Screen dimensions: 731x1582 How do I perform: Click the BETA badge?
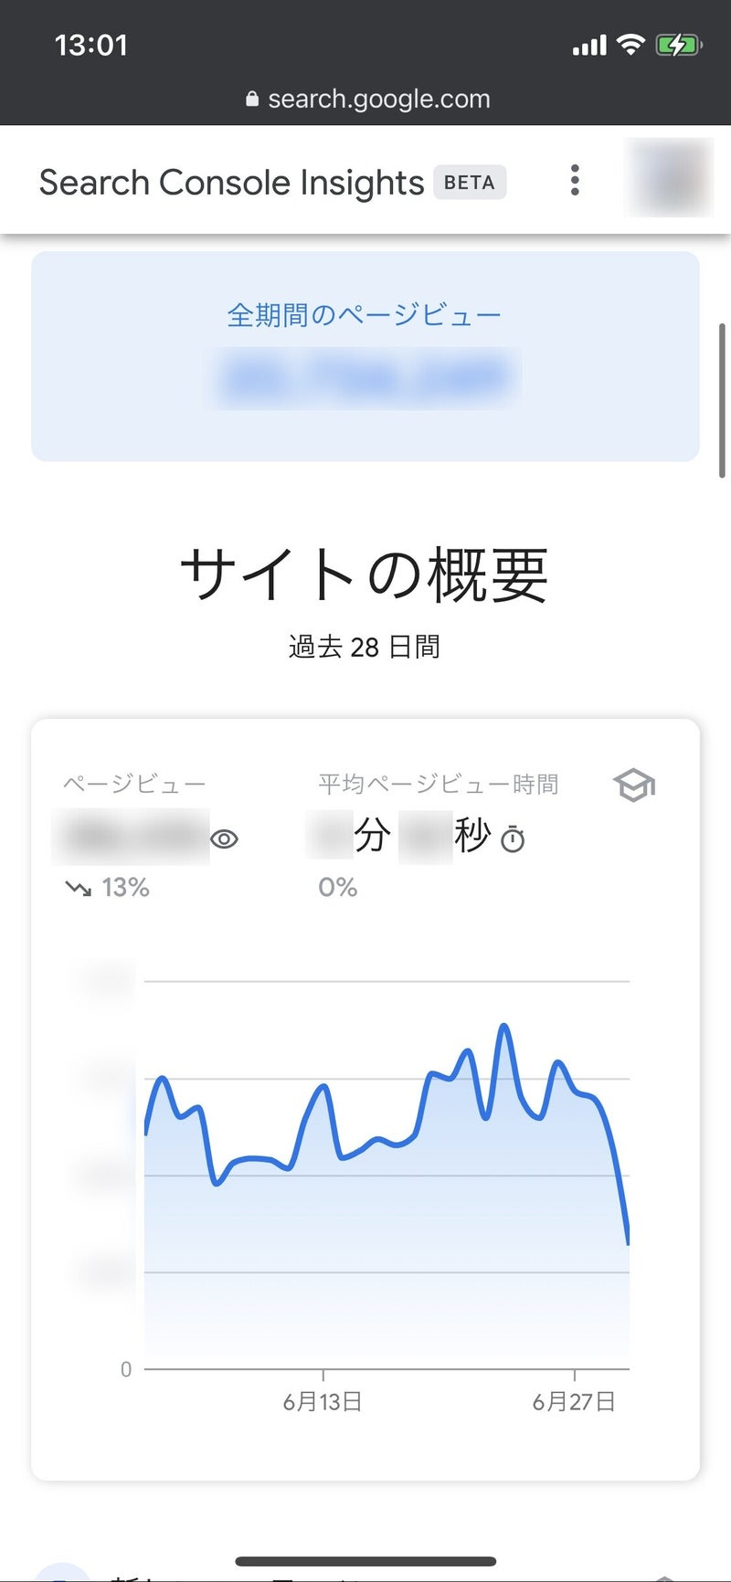click(x=470, y=182)
